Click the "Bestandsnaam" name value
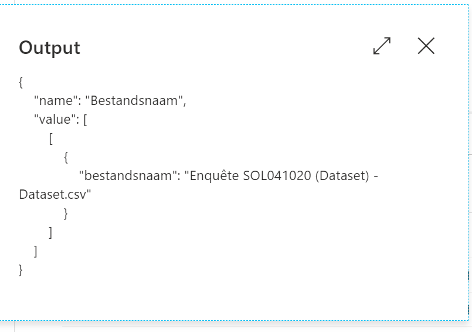Image resolution: width=472 pixels, height=332 pixels. tap(138, 100)
